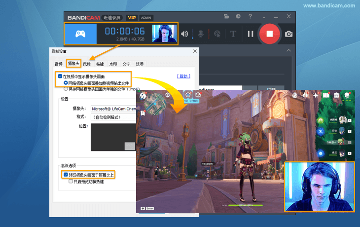Switch to the 音频 tab
The image size is (360, 227).
click(x=59, y=64)
